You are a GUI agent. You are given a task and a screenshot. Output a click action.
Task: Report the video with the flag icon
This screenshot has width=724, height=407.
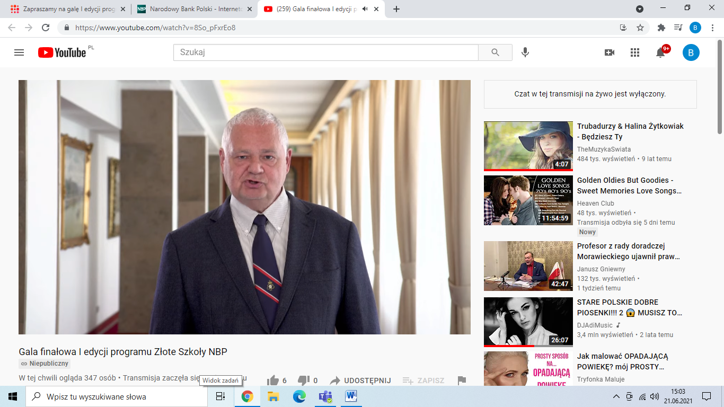[462, 381]
